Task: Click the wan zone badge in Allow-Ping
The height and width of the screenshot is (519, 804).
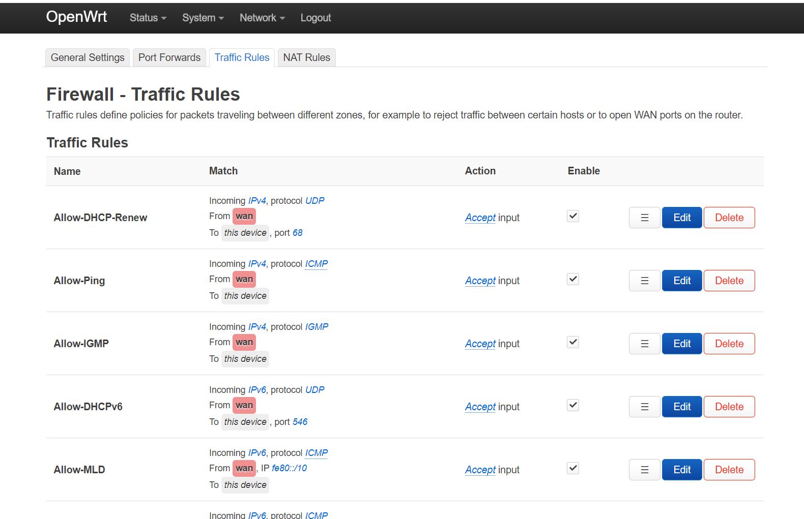Action: click(x=244, y=279)
